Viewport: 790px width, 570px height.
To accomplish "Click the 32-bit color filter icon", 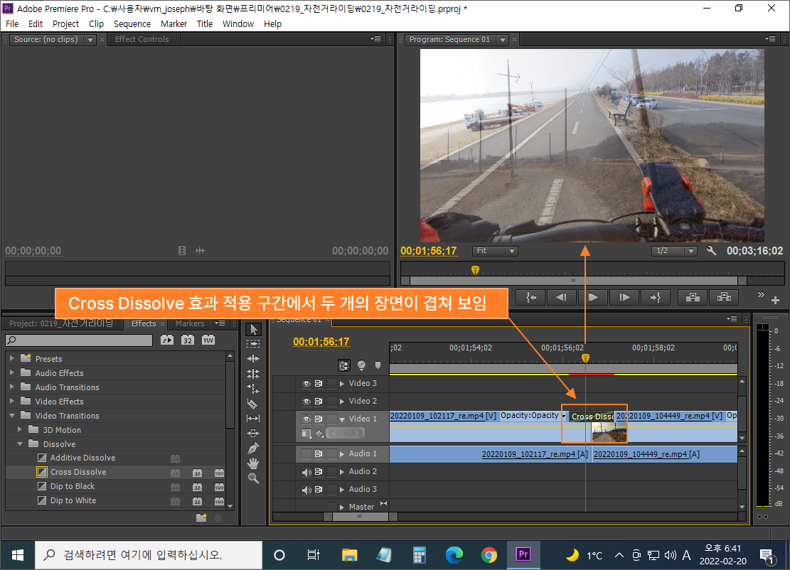I will tap(188, 340).
